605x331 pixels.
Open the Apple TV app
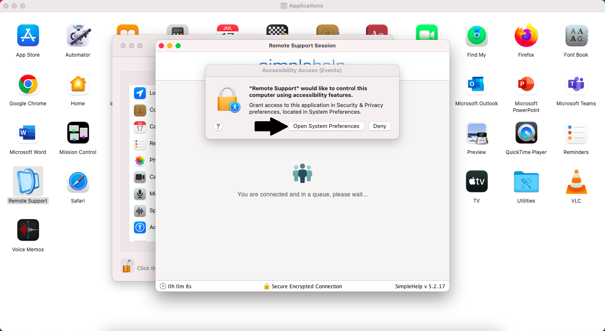[476, 182]
